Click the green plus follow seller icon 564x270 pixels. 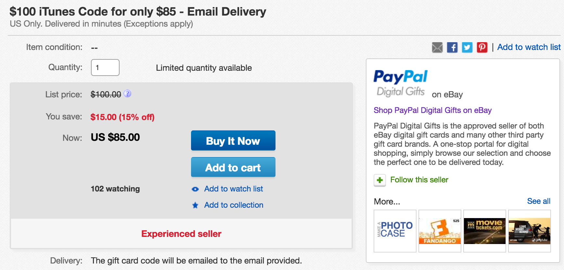coord(379,180)
